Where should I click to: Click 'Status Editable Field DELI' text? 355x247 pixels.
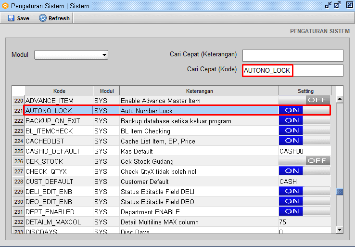[157, 192]
